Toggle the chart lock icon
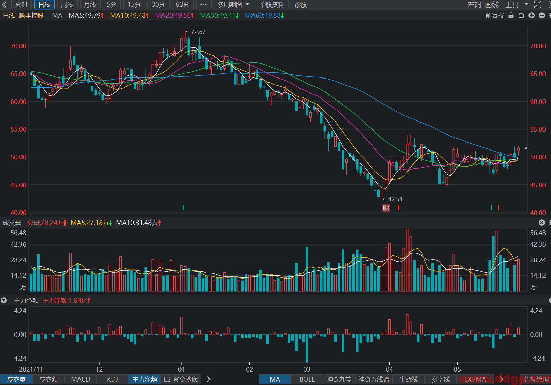Viewport: 551px width, 385px height. 511,16
